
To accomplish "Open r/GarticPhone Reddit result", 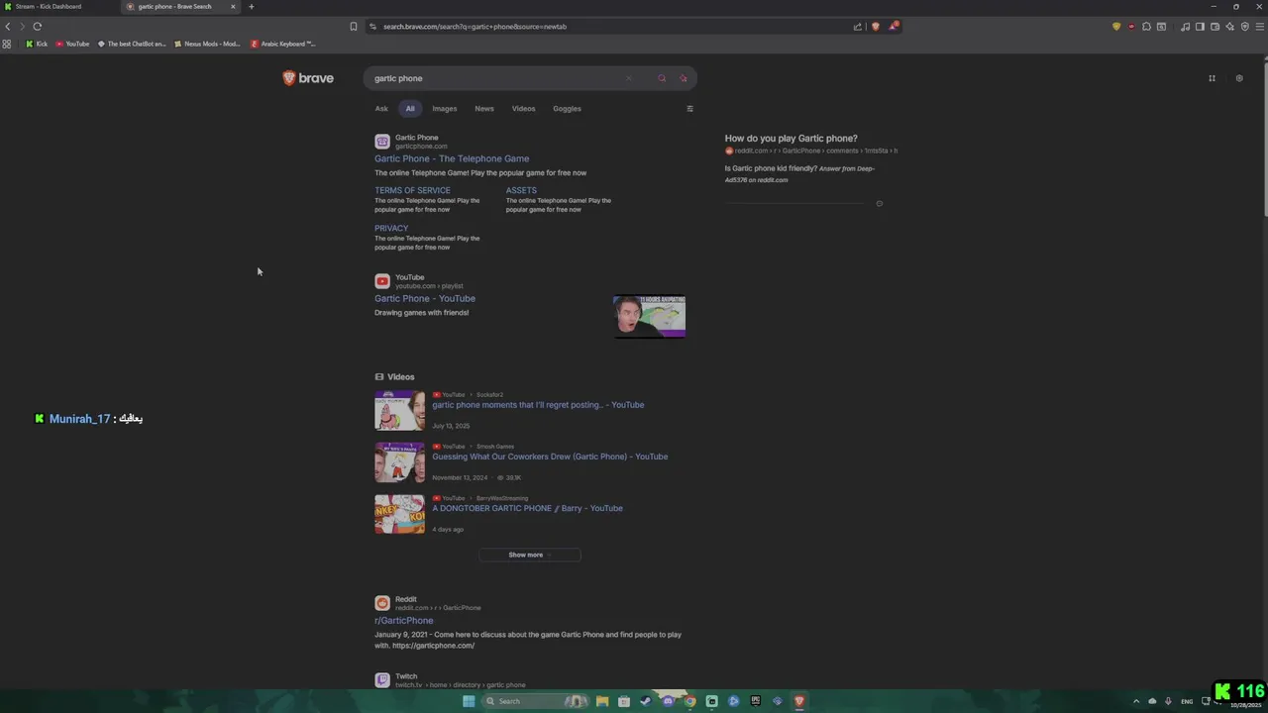I will (x=403, y=620).
